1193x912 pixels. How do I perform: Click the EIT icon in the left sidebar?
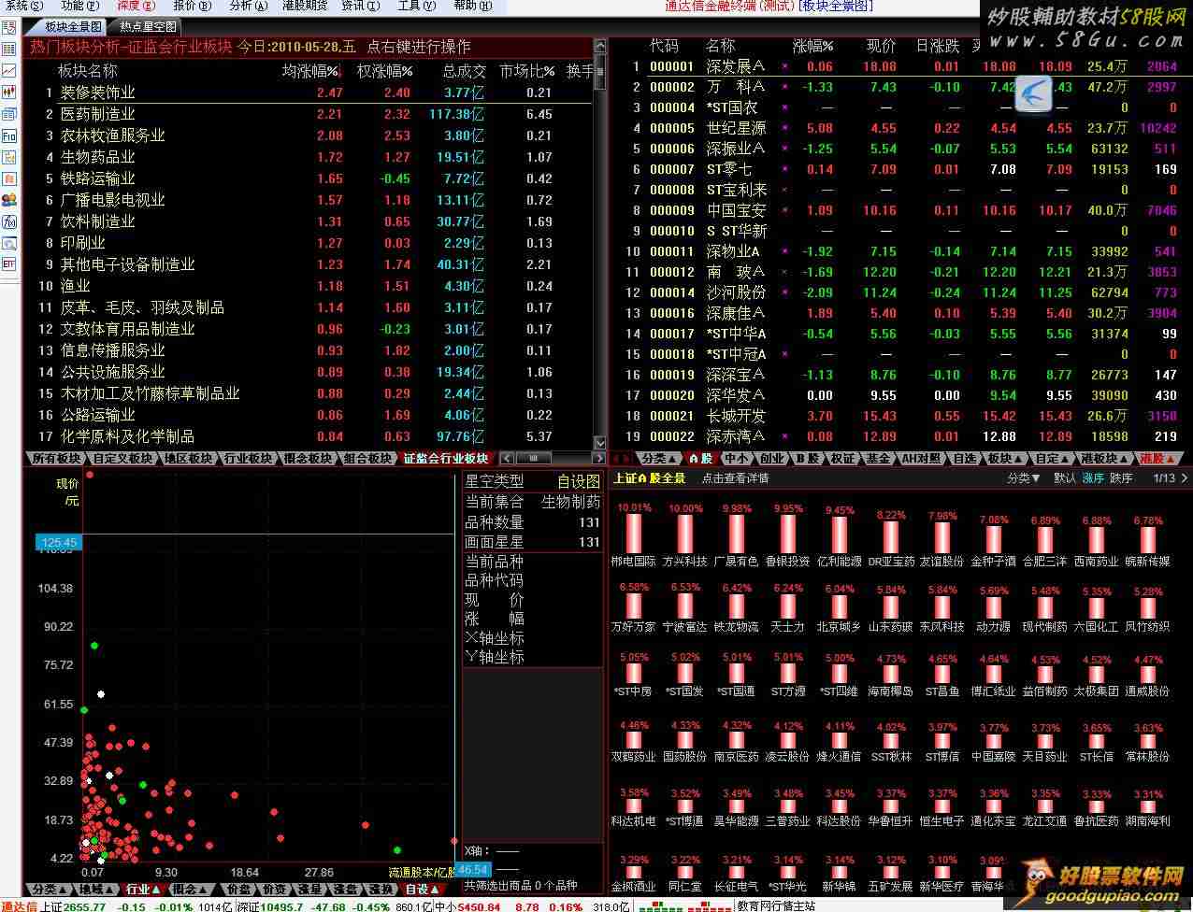9,264
